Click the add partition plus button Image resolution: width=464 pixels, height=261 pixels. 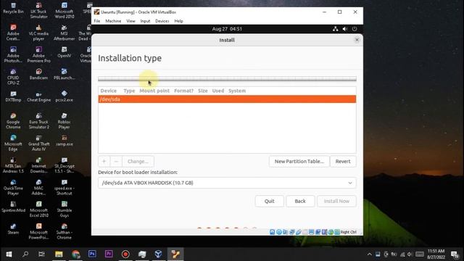[x=104, y=161]
